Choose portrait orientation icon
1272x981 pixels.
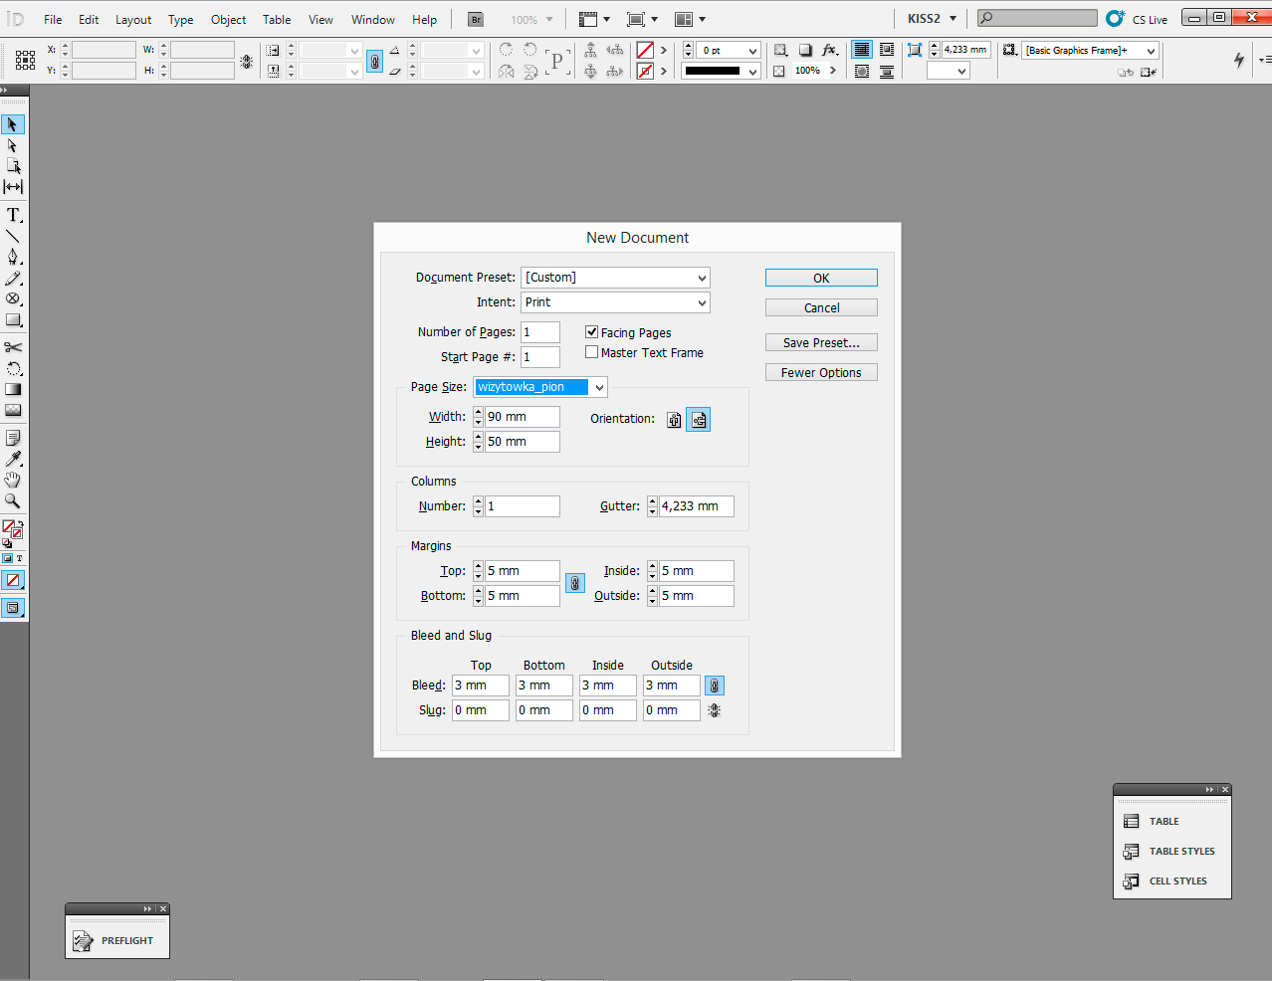tap(674, 420)
